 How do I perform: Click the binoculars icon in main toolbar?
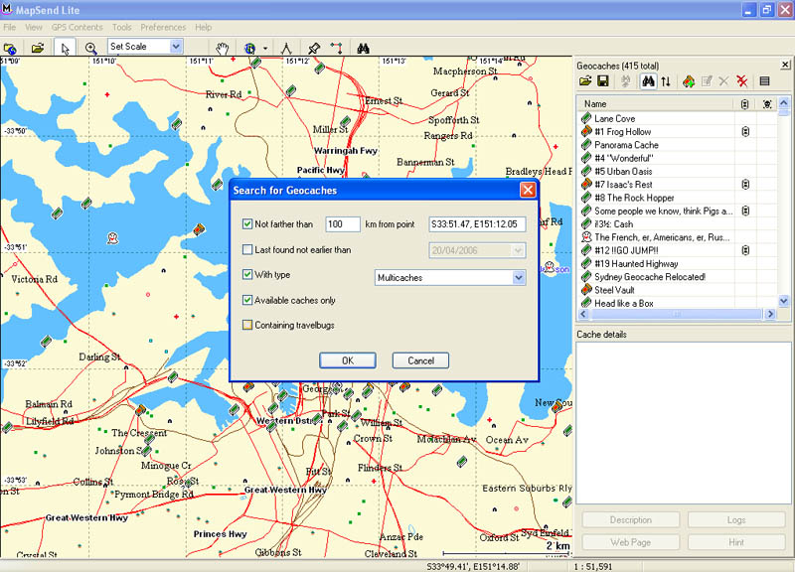pyautogui.click(x=364, y=47)
